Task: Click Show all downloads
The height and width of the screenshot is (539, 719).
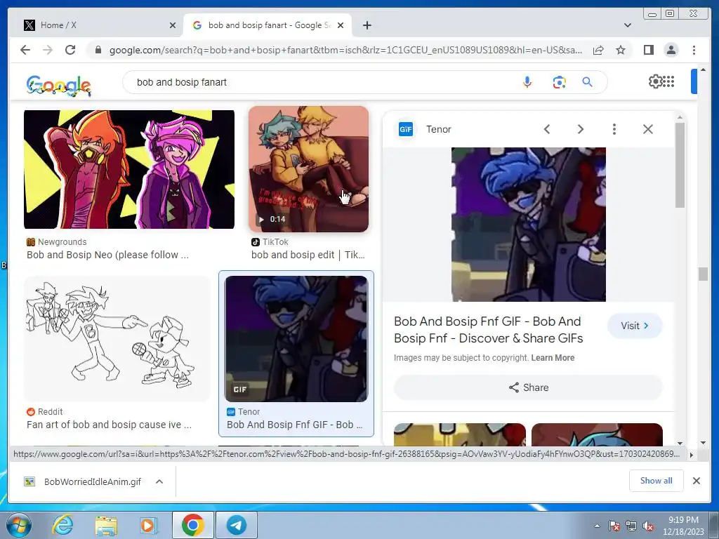Action: 657,480
